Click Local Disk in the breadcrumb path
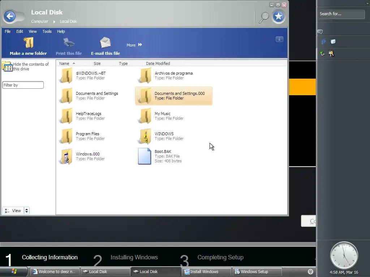This screenshot has height=277, width=370. (68, 21)
